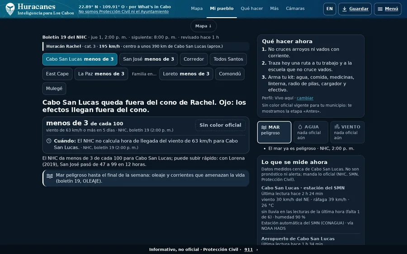
Task: Select the Cabo San Lucas town chip
Action: coord(80,59)
